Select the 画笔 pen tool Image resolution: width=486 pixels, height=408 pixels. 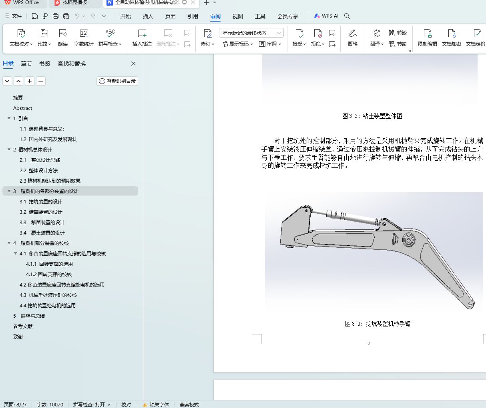pos(353,38)
